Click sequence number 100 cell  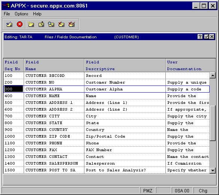(x=13, y=76)
